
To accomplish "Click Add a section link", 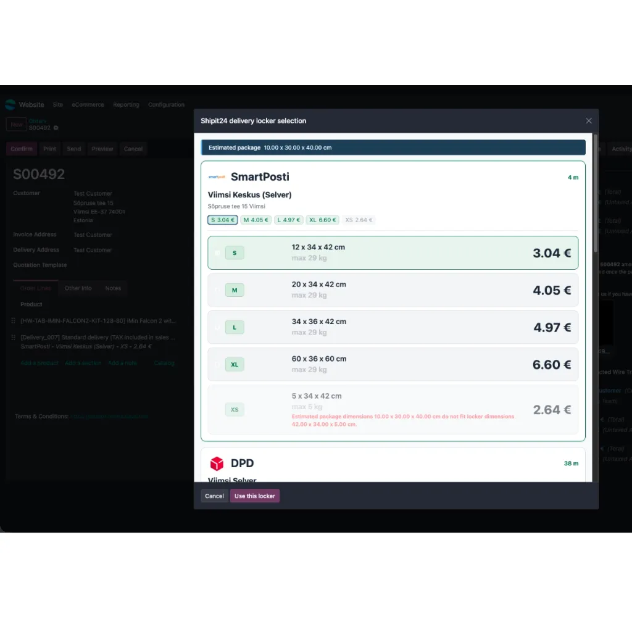I will (83, 363).
